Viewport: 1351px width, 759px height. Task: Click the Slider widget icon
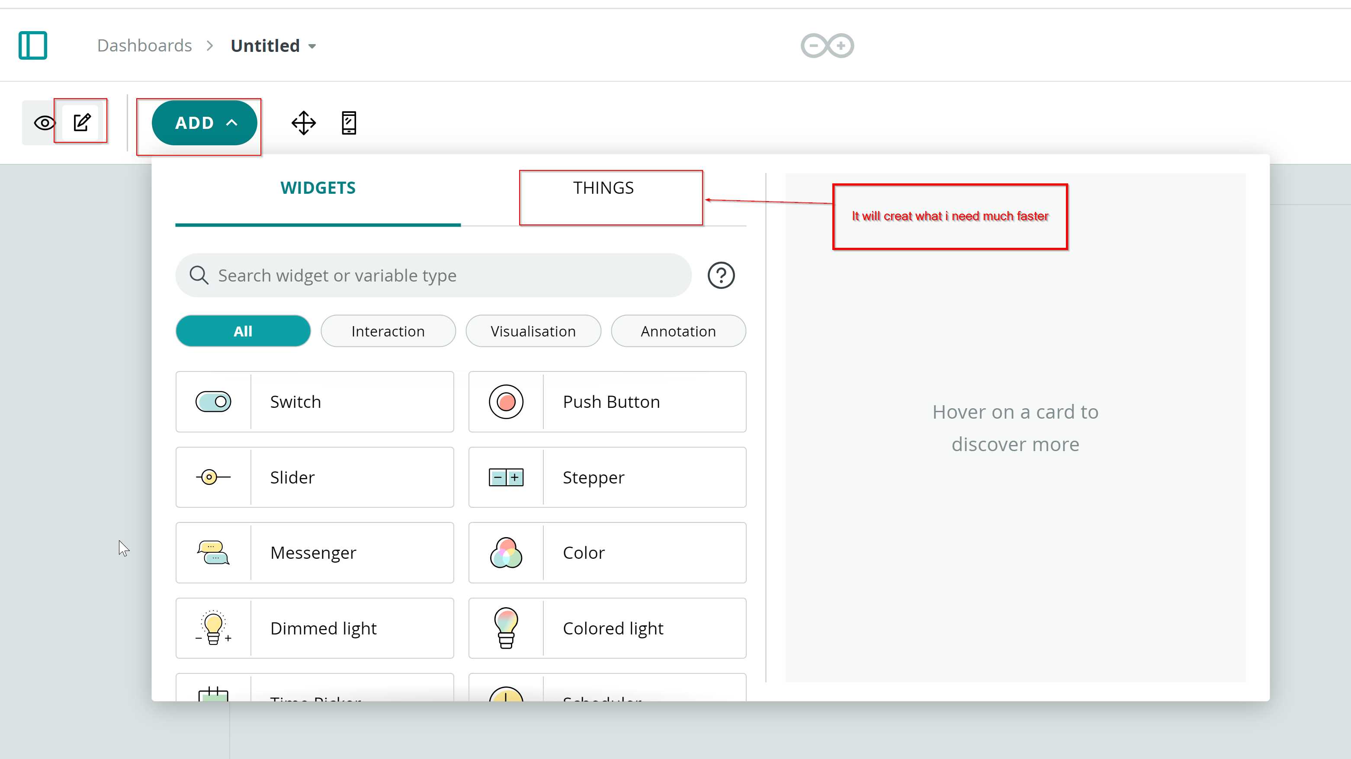(213, 477)
